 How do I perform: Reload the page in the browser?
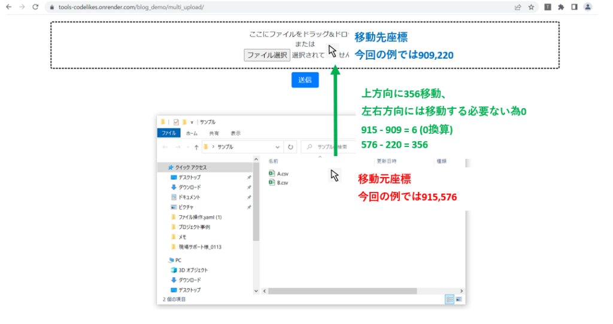click(35, 7)
